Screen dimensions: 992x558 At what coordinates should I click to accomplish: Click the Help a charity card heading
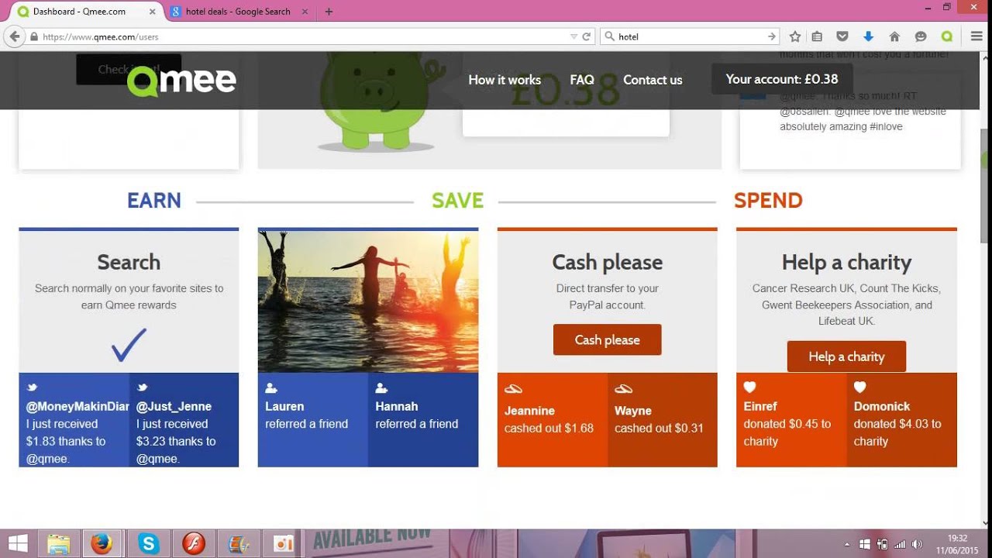[846, 263]
